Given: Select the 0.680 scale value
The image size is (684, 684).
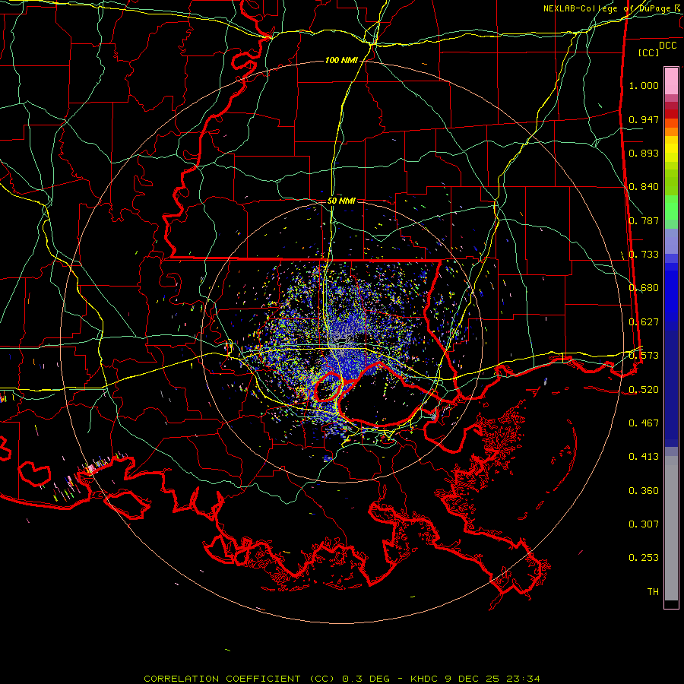Looking at the screenshot, I should tap(644, 288).
